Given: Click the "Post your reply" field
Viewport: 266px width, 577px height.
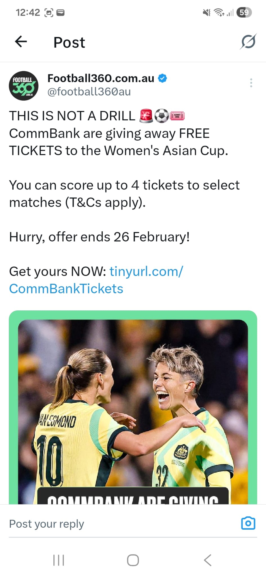Looking at the screenshot, I should (x=115, y=524).
